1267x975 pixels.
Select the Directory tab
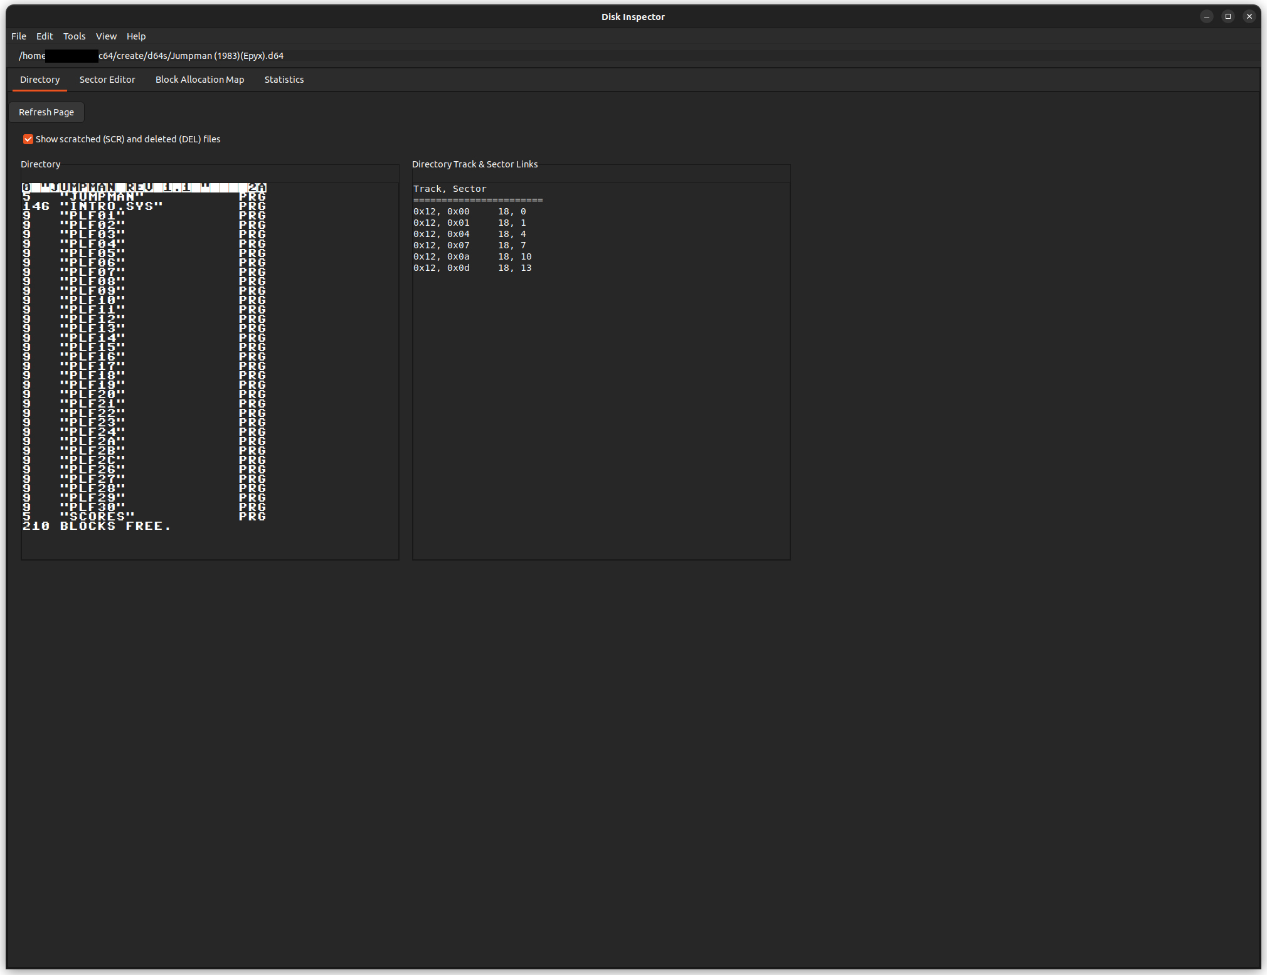[40, 80]
